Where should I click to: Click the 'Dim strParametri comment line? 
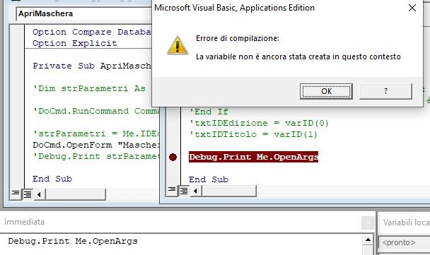(x=89, y=88)
